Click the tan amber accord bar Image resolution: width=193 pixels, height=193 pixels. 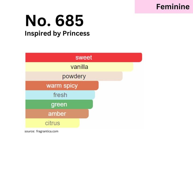[x=57, y=114]
